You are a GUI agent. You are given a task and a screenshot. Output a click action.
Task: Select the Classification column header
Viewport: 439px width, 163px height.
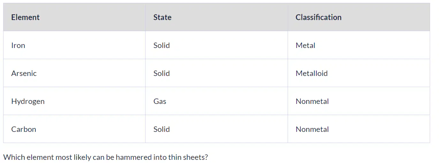tap(359, 17)
